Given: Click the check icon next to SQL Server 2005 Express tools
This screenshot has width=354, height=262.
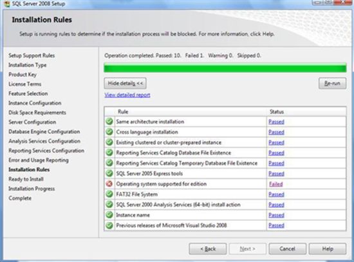Looking at the screenshot, I should coord(109,173).
